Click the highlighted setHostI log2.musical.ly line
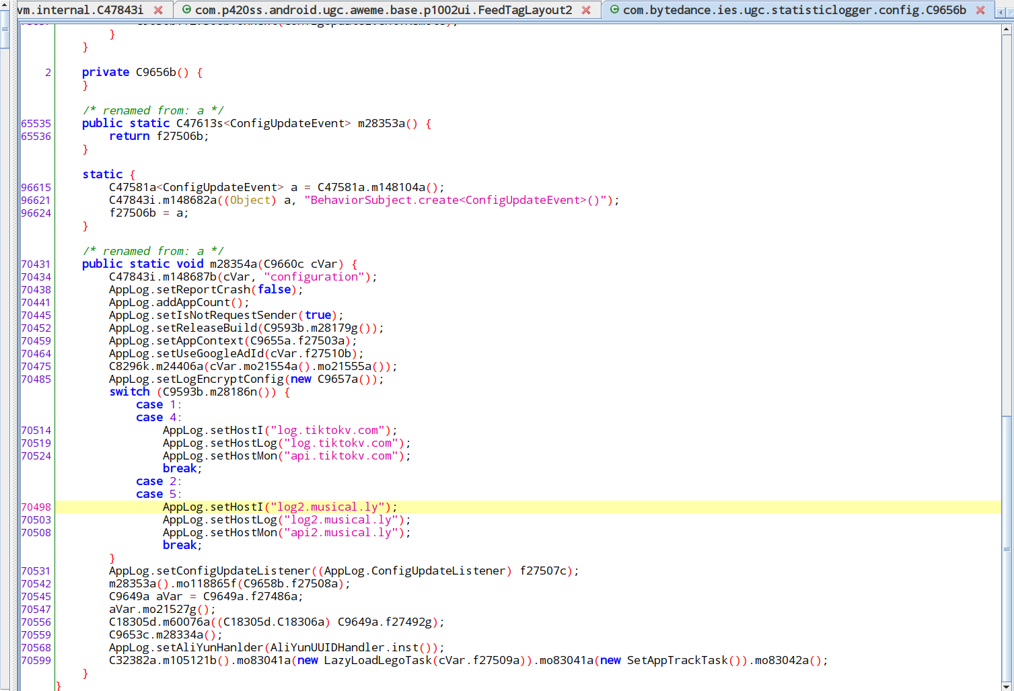 [279, 507]
